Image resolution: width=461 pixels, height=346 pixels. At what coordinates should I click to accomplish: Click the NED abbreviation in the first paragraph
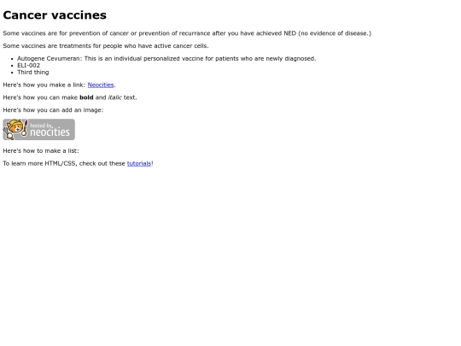(289, 33)
